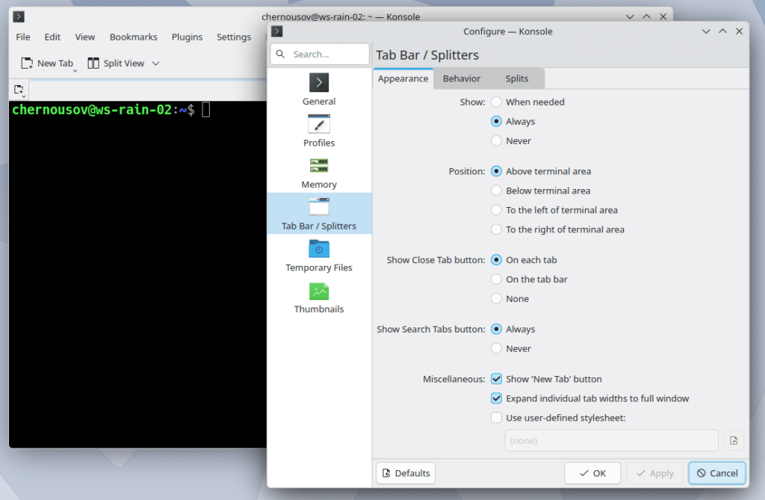Click the settings Search field

click(x=320, y=55)
